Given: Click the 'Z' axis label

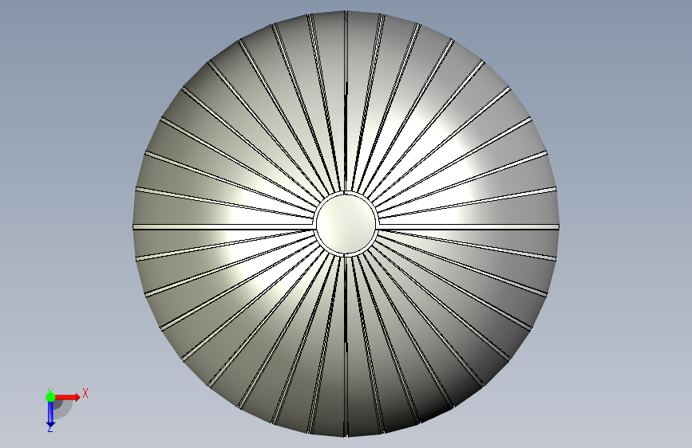Looking at the screenshot, I should point(50,428).
